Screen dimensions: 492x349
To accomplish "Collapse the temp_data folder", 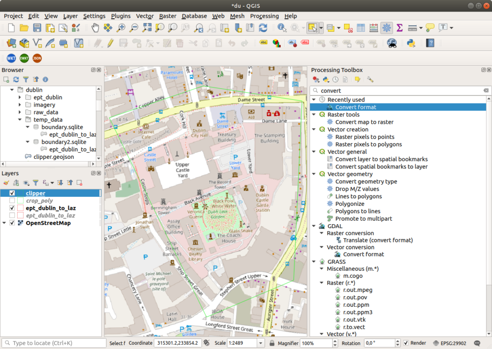I will coord(20,120).
